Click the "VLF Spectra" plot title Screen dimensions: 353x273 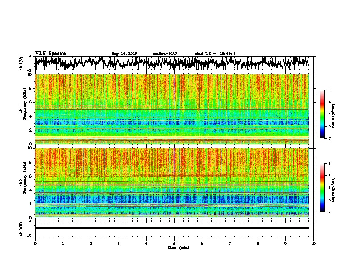pos(50,54)
